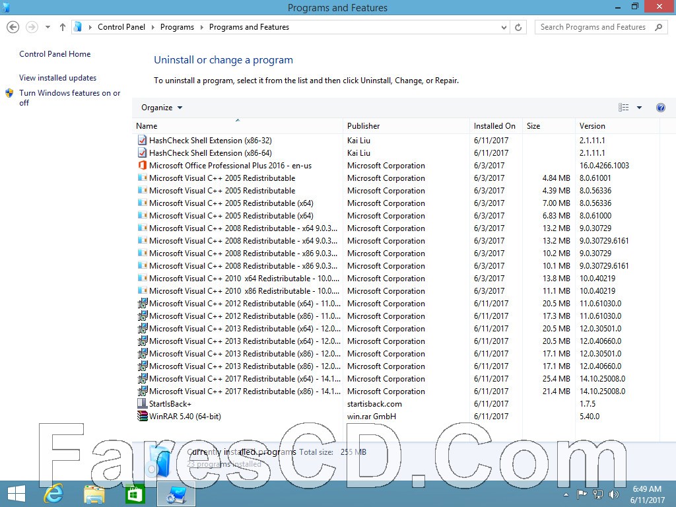Click Kai Liu publisher of HashCheck x86-32
This screenshot has height=507, width=676.
[358, 140]
